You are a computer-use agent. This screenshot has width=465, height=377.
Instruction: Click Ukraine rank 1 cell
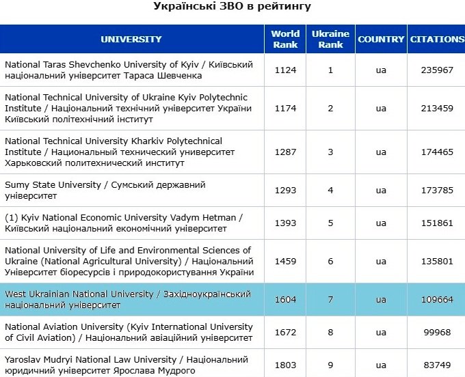coord(330,70)
